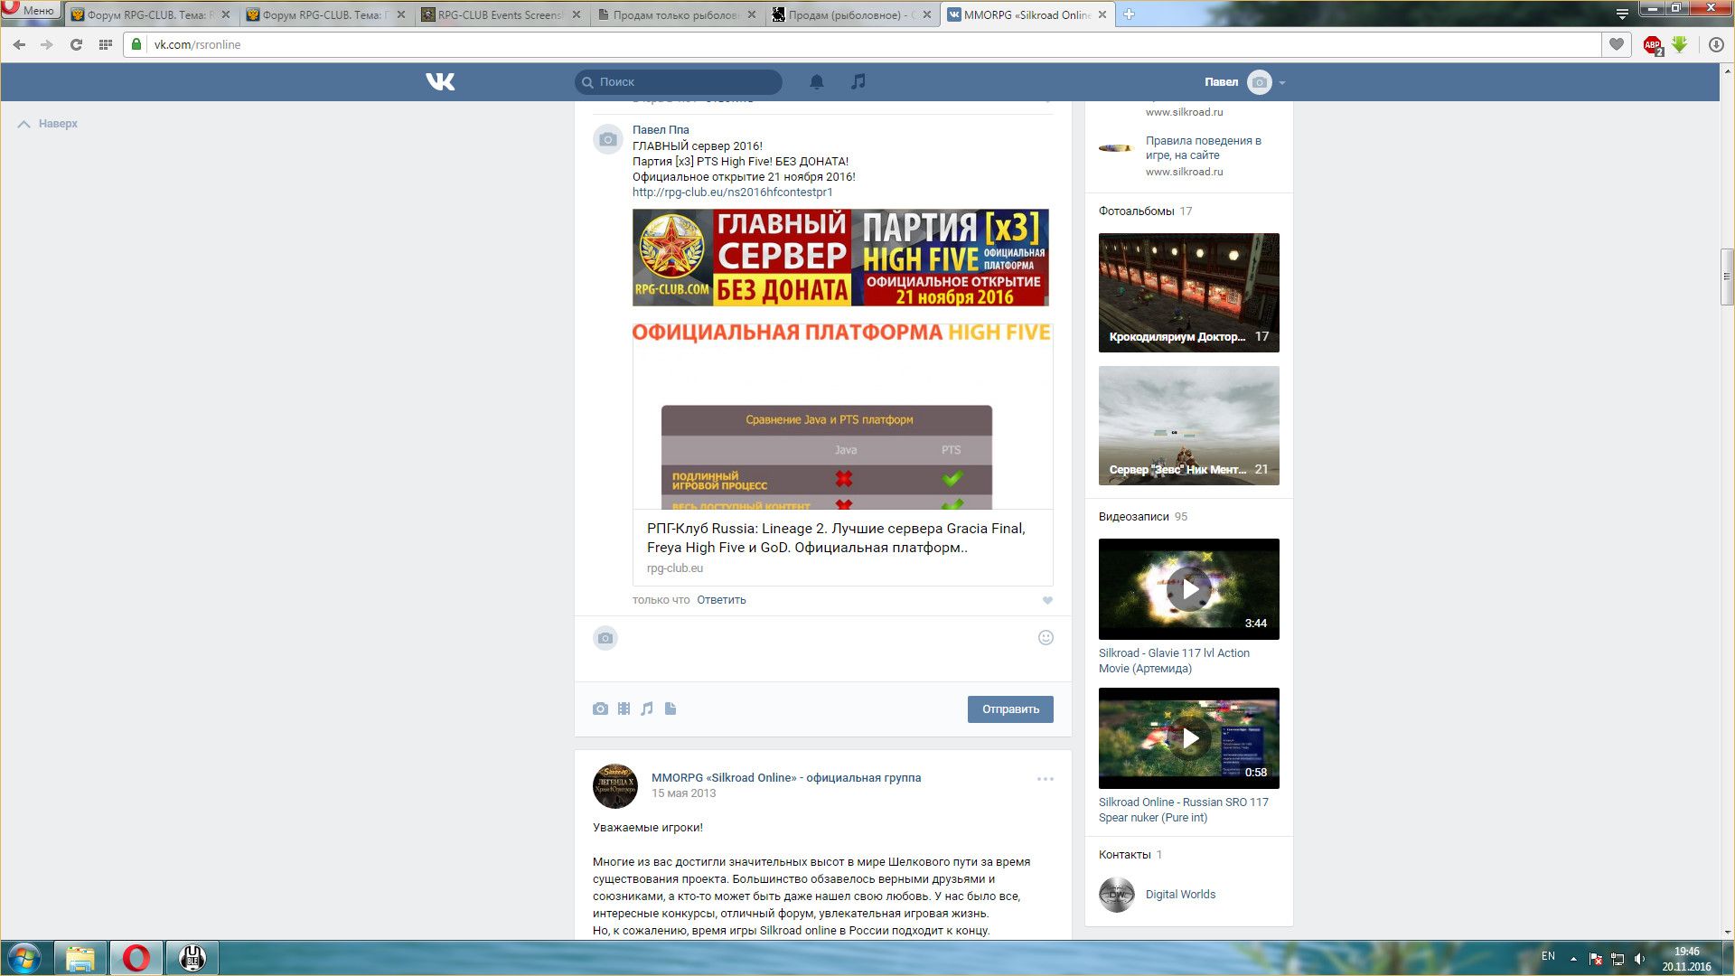Click the ГЛАВНЫЙ СЕРВЕР banner image
Viewport: 1735px width, 976px height.
point(840,258)
